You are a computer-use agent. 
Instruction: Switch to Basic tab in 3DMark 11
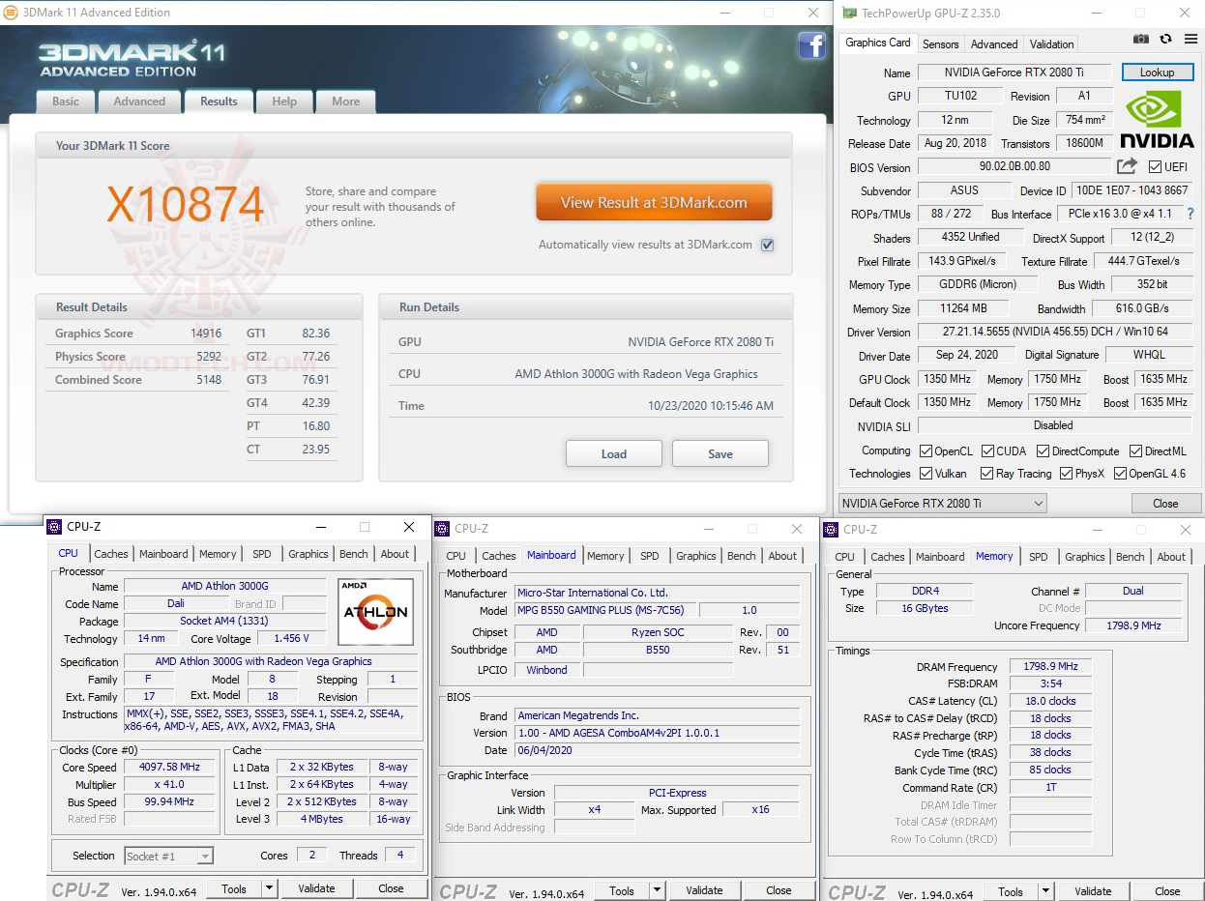[66, 102]
